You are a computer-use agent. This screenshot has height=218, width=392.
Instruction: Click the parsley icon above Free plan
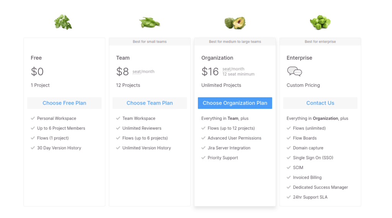pos(63,22)
